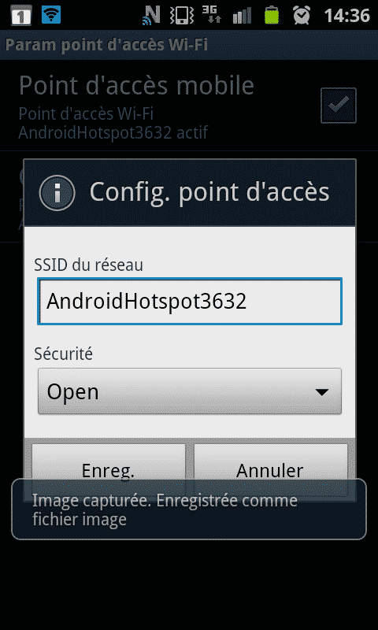Tap the signal strength bars icon

[x=242, y=15]
